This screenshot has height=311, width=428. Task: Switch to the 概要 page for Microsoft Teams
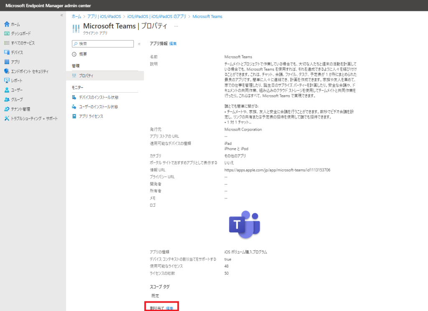84,53
